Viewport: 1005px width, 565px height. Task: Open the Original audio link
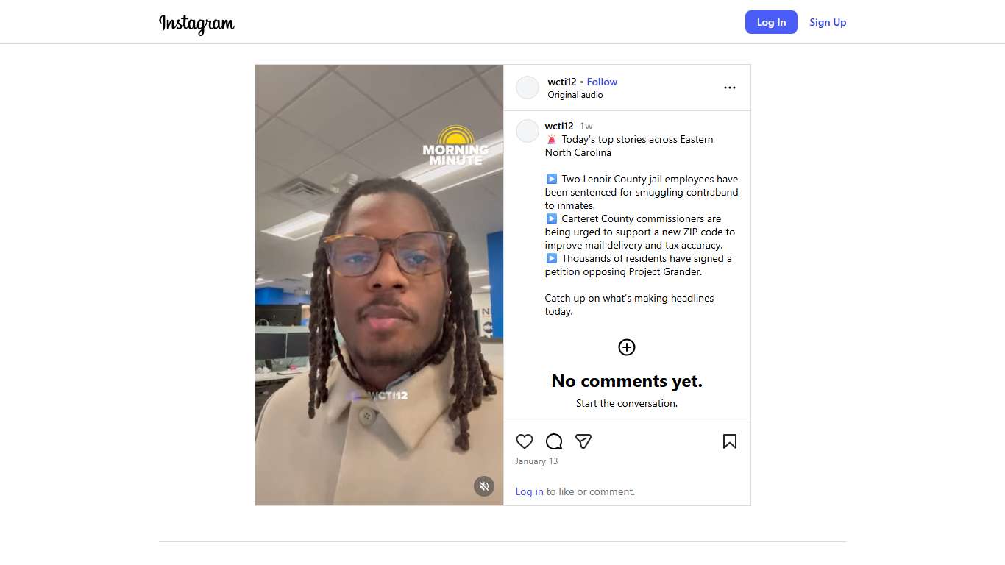[575, 95]
